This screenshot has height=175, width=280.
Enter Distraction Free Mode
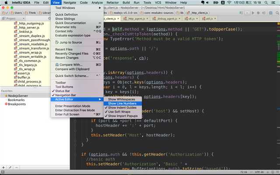(x=77, y=110)
